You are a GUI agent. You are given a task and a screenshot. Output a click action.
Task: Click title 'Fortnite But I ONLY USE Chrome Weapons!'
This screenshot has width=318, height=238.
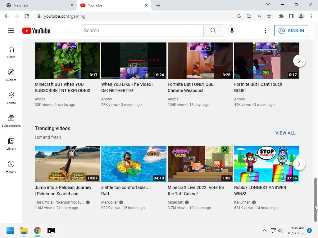(190, 87)
